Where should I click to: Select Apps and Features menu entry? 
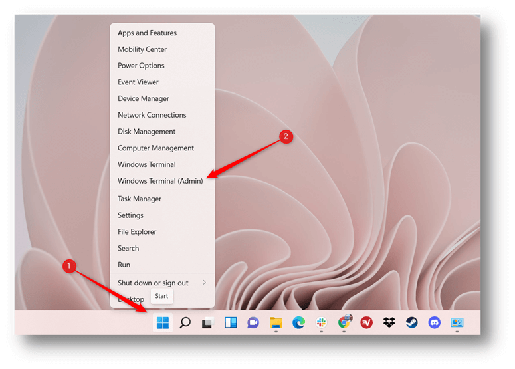click(x=162, y=33)
